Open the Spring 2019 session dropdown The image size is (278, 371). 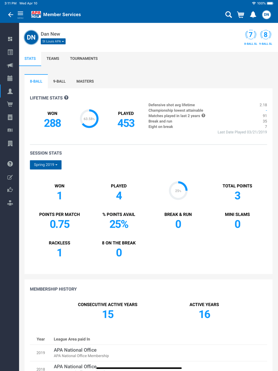coord(46,165)
